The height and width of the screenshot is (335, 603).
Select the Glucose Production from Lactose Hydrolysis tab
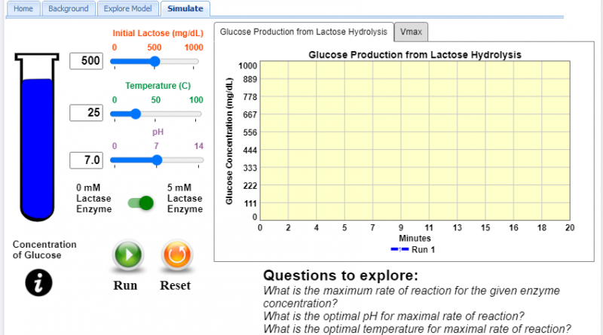pyautogui.click(x=304, y=32)
